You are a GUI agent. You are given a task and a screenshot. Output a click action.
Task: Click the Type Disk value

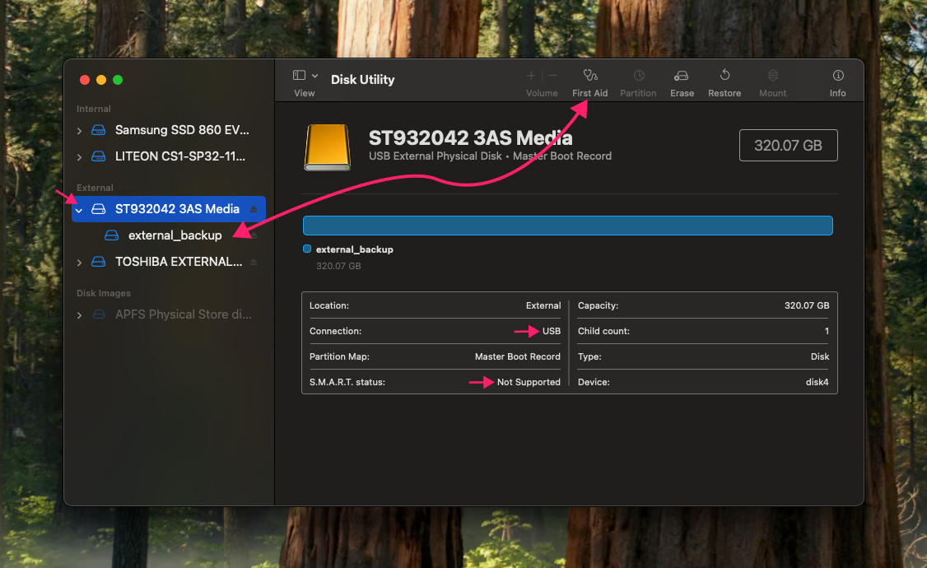tap(819, 356)
